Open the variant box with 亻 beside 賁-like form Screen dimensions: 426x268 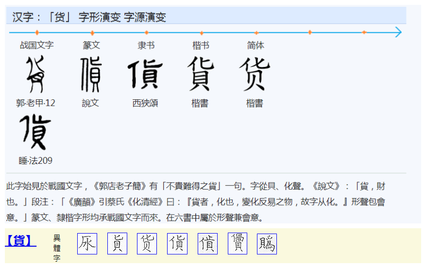207,244
